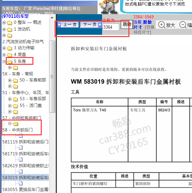
Task: Click the 位置 column header in 技术价值 table
Action: [x=93, y=176]
